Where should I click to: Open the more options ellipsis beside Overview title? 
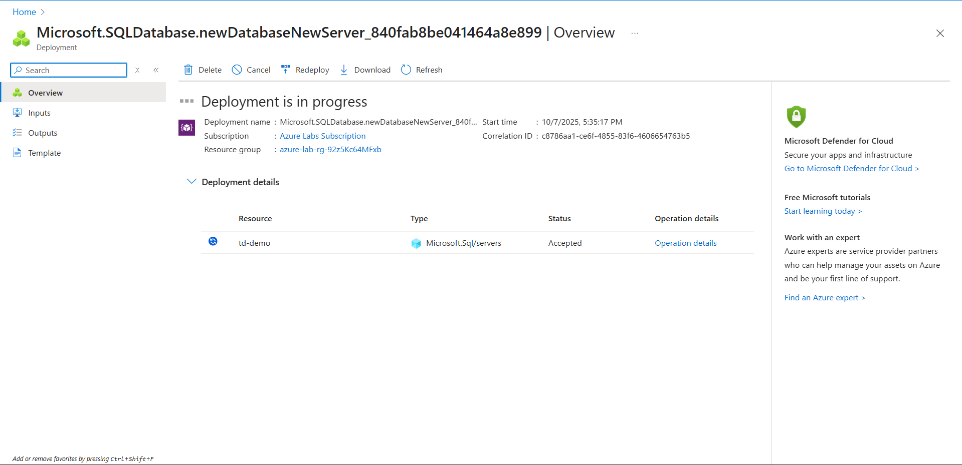(x=635, y=33)
